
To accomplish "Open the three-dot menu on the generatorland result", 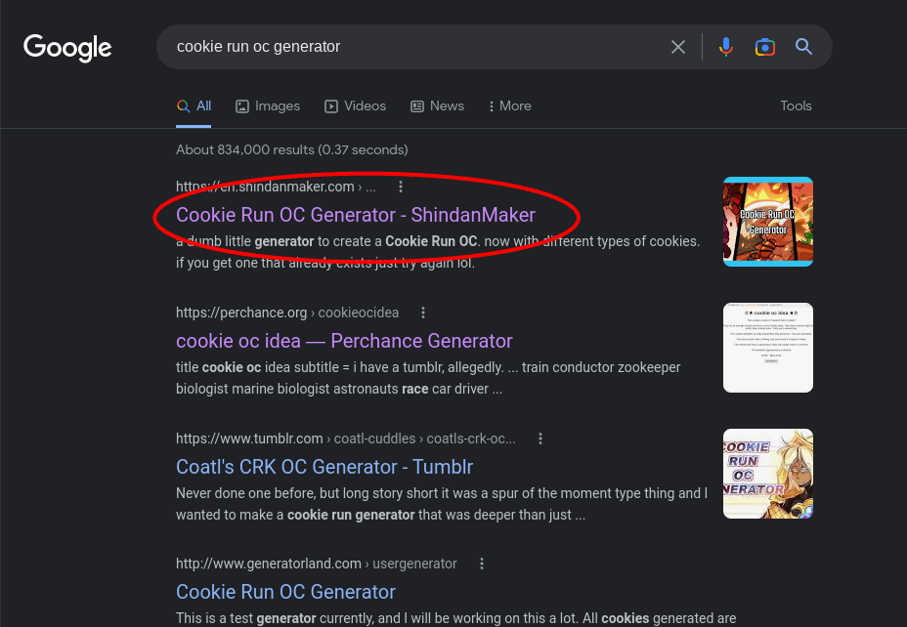I will pos(482,564).
